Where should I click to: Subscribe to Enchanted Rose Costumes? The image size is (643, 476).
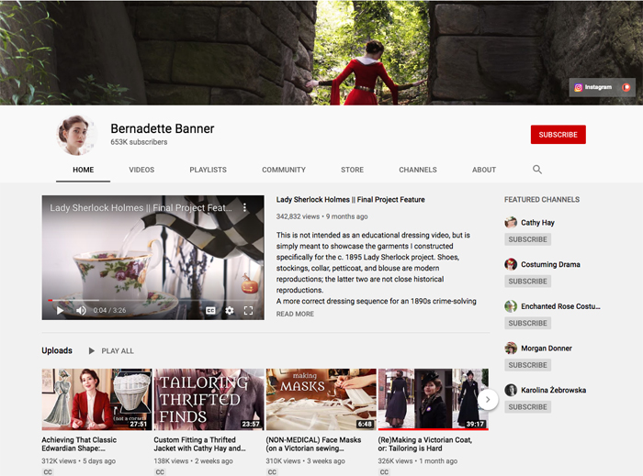(x=528, y=323)
